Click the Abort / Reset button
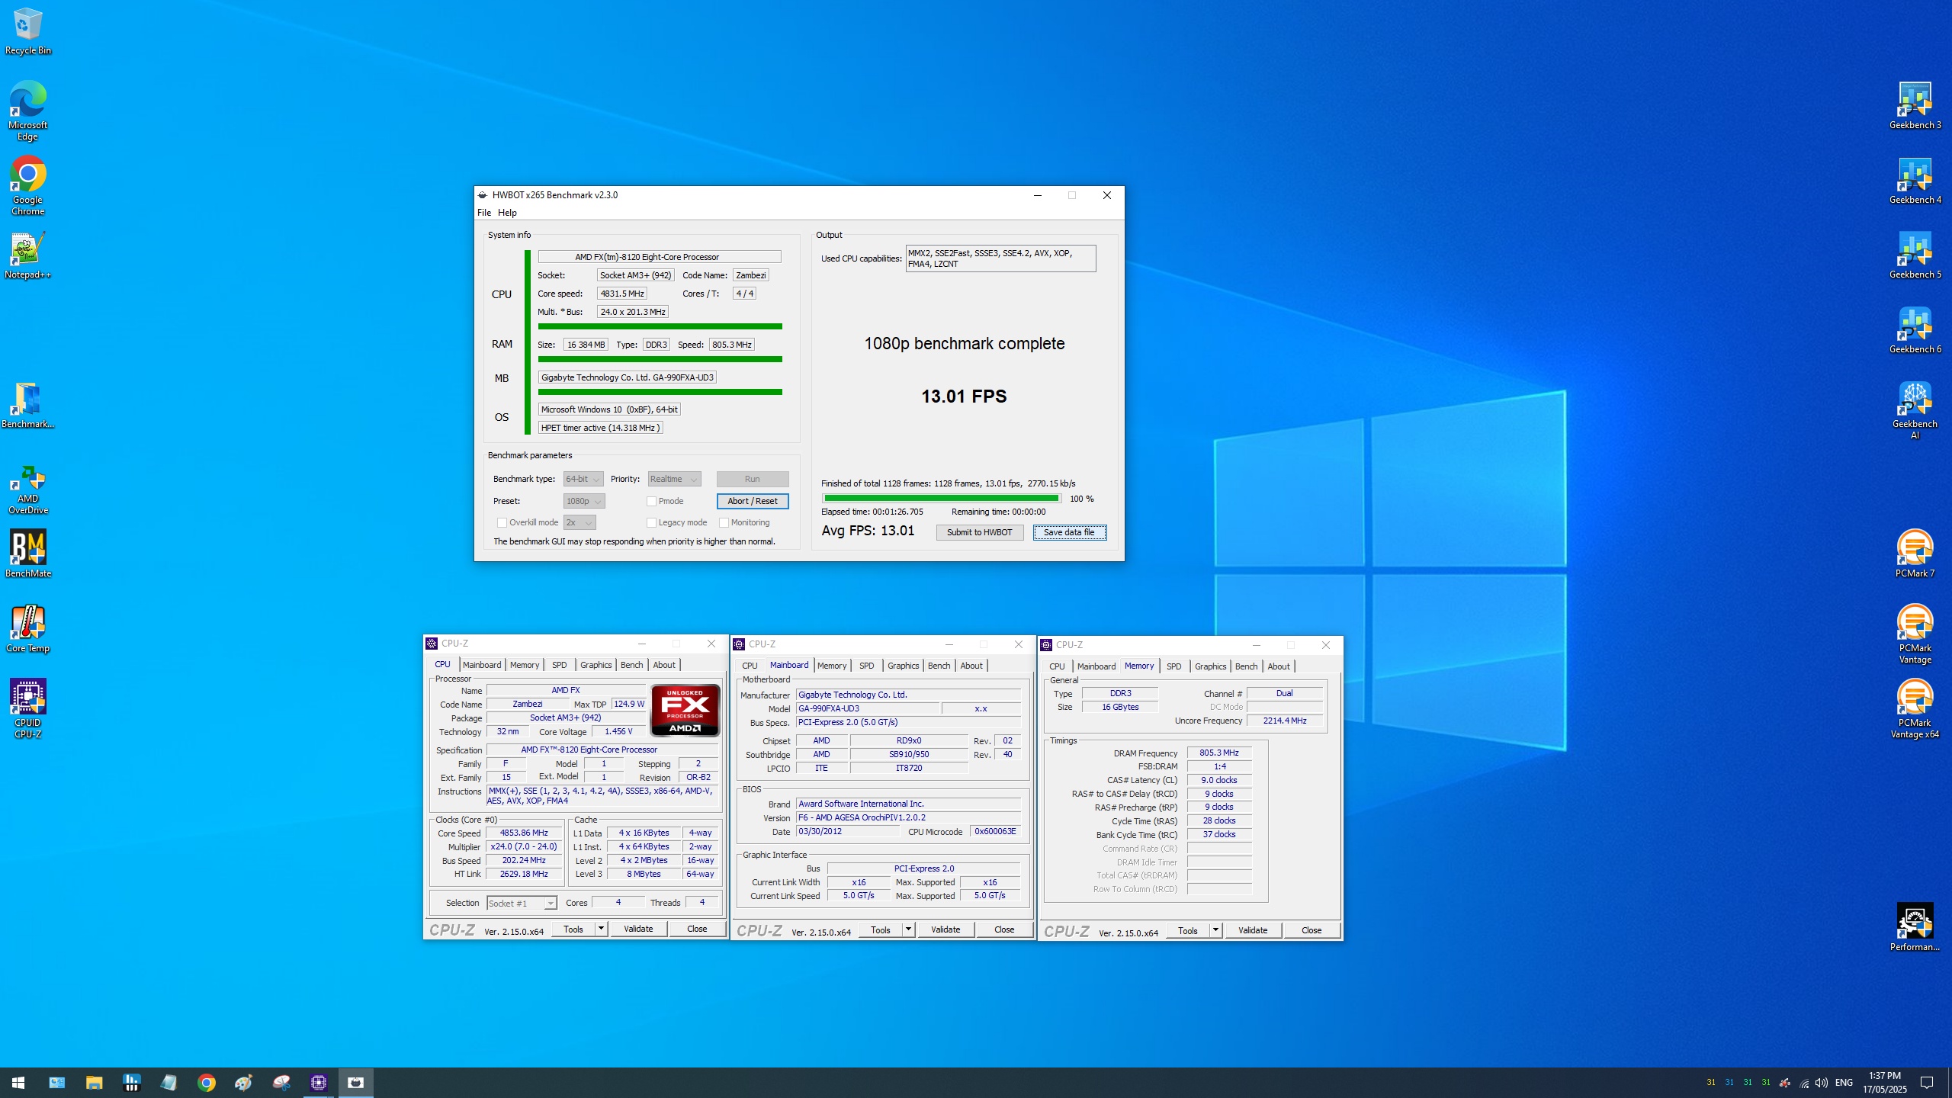Screen dimensions: 1952x1098 coord(753,501)
